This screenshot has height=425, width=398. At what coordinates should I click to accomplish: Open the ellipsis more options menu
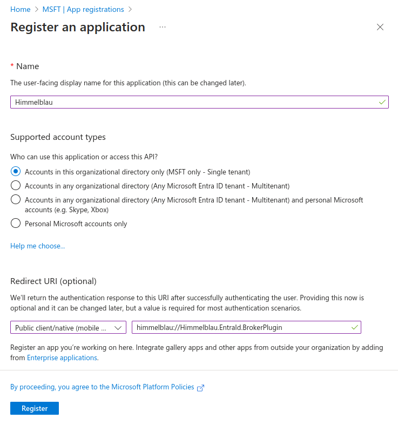(163, 27)
